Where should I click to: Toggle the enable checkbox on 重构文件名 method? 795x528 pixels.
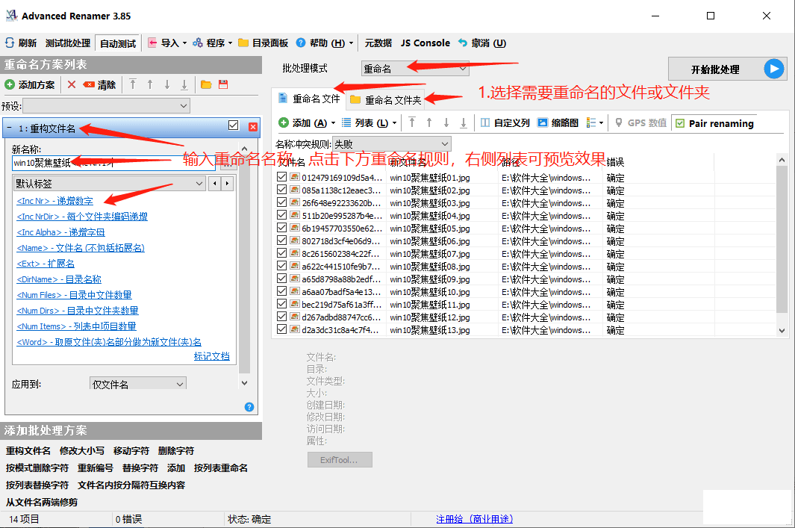pos(233,125)
